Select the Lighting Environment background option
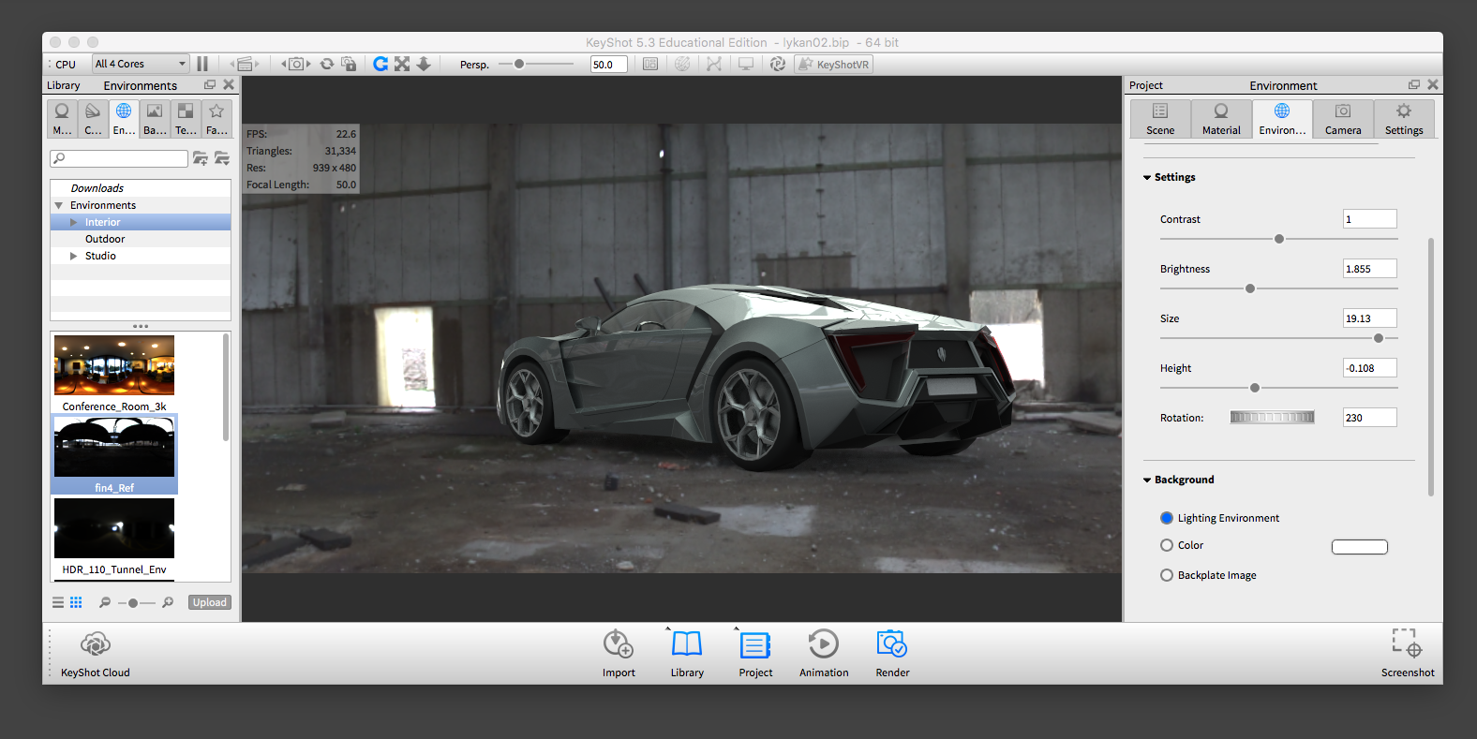This screenshot has width=1477, height=739. [1167, 518]
